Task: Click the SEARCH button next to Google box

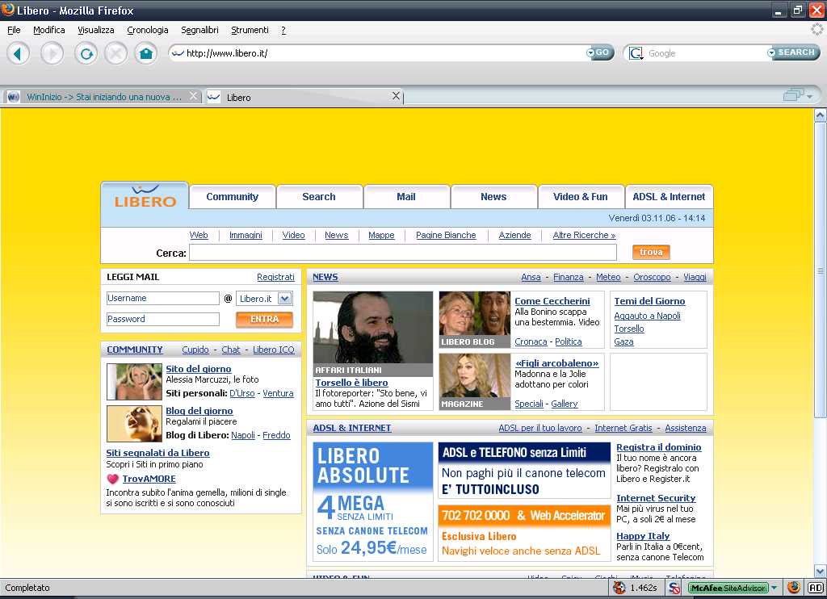Action: click(x=793, y=52)
